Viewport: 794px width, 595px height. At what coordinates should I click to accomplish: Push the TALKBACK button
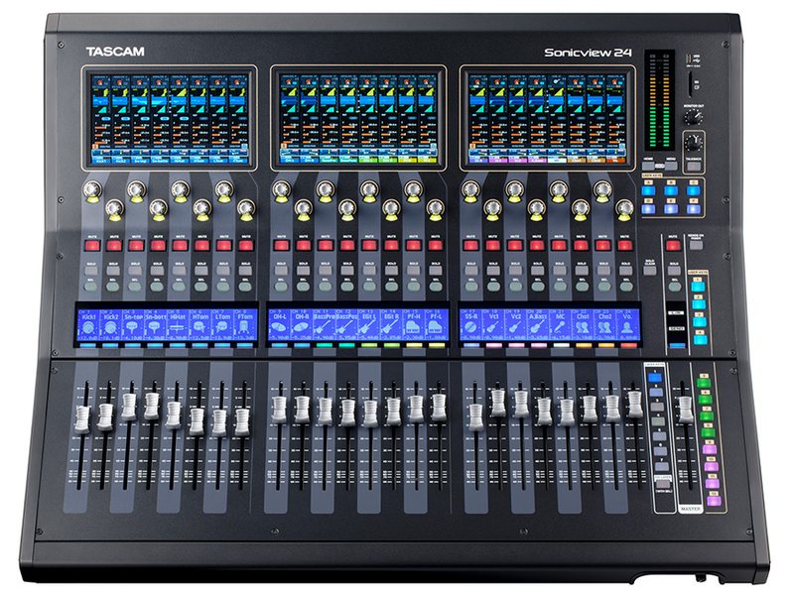click(x=693, y=166)
